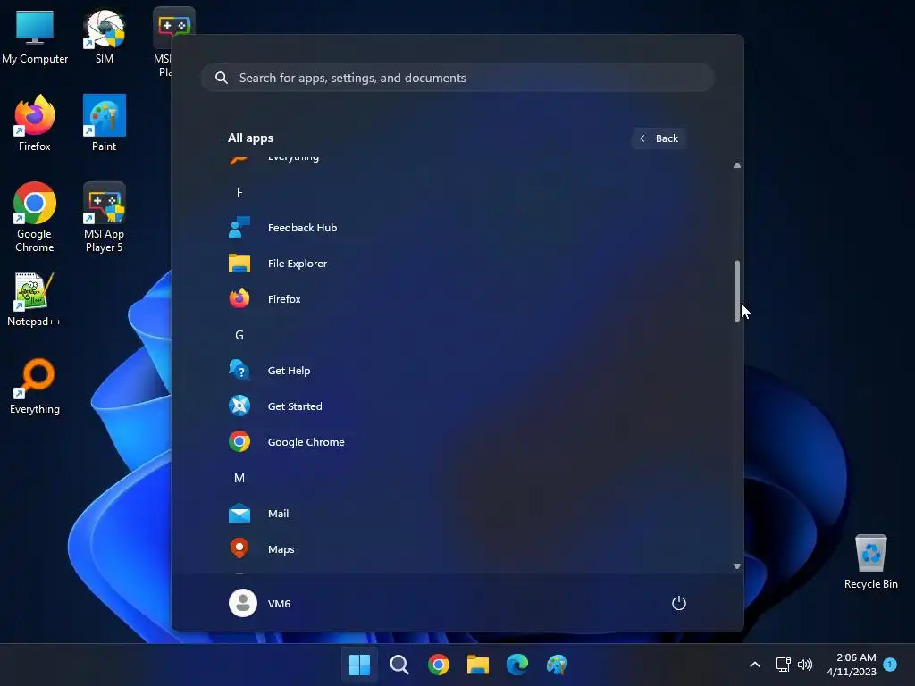Launch File Explorer from All apps list
Viewport: 915px width, 686px height.
point(457,264)
